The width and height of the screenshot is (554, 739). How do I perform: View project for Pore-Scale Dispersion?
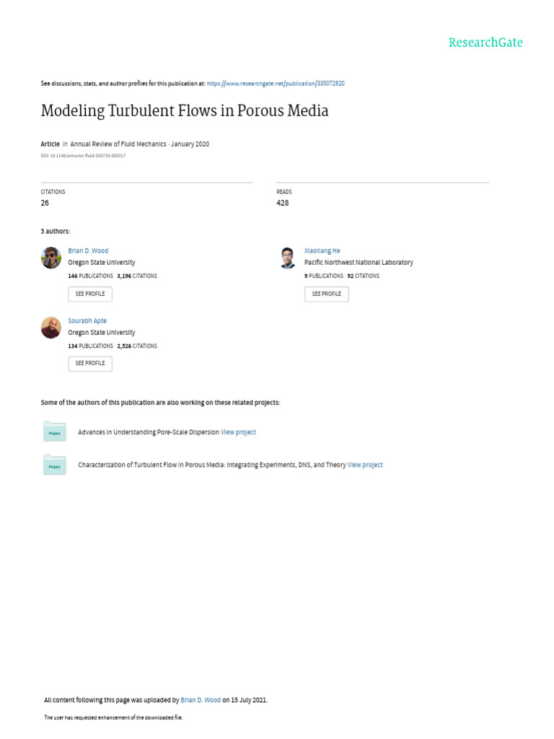click(x=238, y=432)
